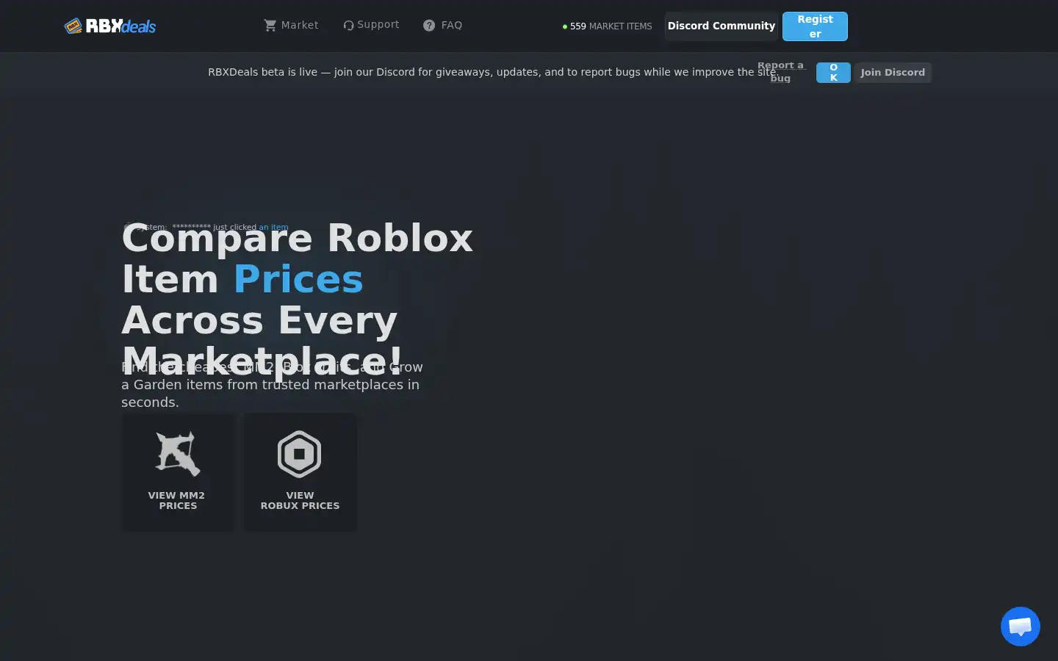Open the View Robux Prices card
Viewport: 1058px width, 661px height.
pos(300,472)
